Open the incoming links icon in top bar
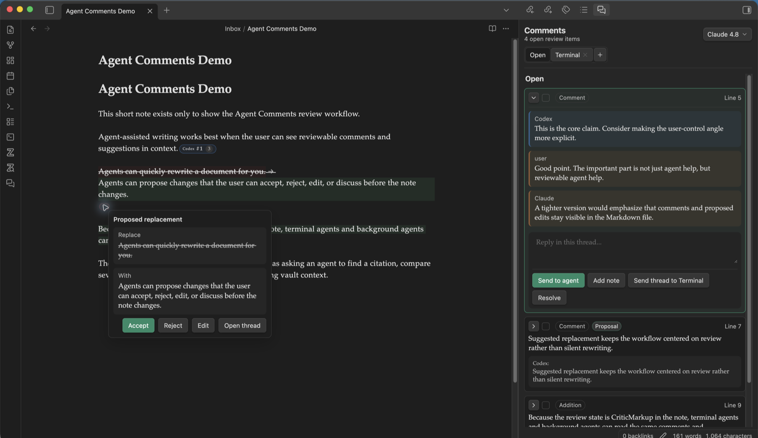Image resolution: width=758 pixels, height=438 pixels. coord(530,10)
